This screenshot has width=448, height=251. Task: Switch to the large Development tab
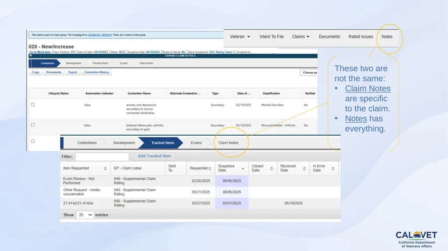point(124,143)
